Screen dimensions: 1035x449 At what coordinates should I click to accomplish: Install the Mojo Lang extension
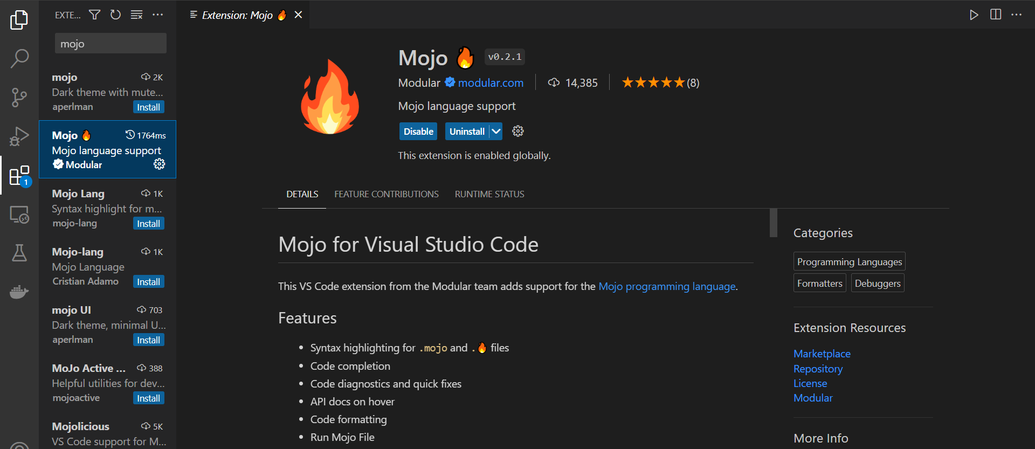coord(148,224)
